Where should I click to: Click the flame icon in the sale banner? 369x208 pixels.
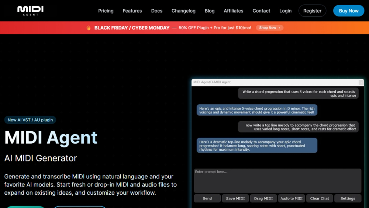(x=89, y=28)
